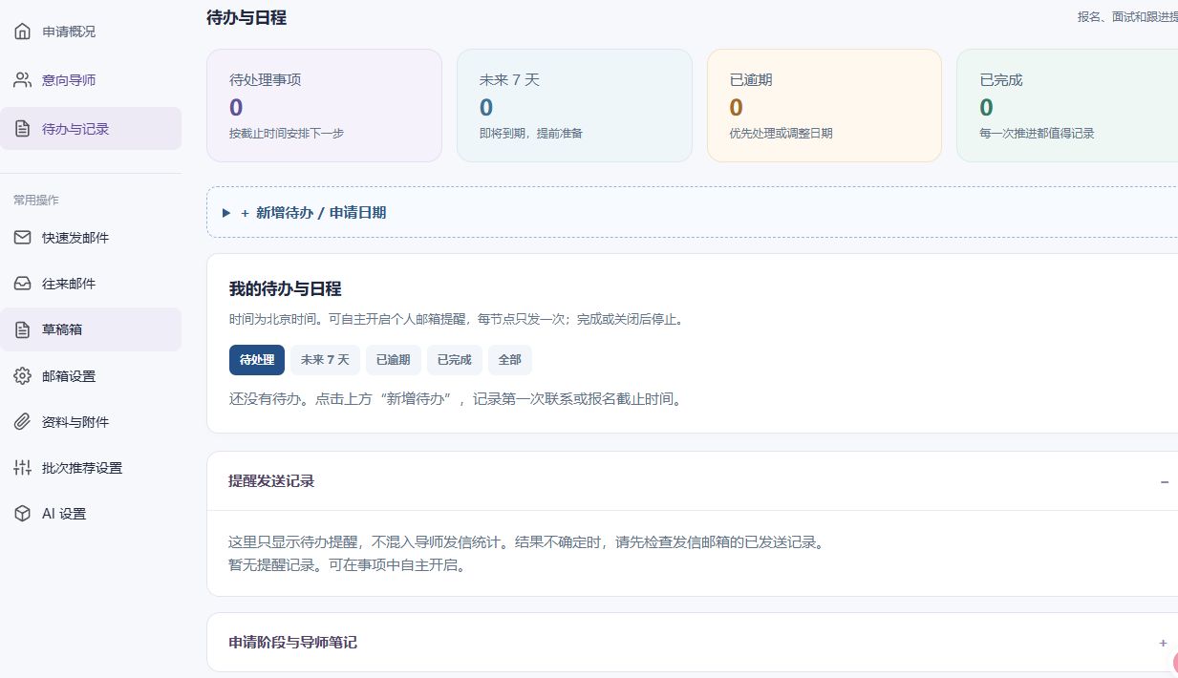
Task: Expand the 新增待办 / 申请日期 section
Action: pyautogui.click(x=693, y=212)
